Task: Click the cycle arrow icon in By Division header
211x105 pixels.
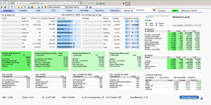Action: pos(146,31)
